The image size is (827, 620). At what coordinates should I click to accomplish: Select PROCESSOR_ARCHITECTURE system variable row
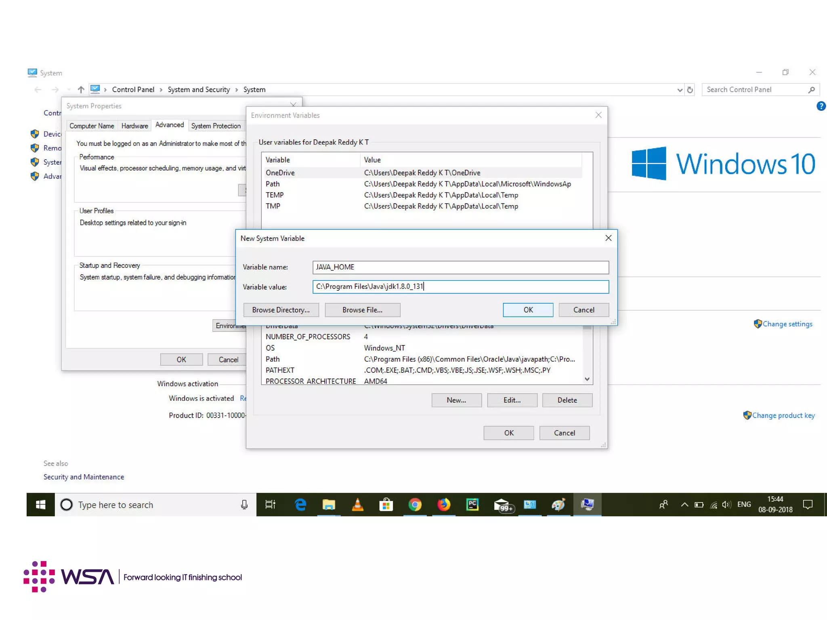click(422, 380)
